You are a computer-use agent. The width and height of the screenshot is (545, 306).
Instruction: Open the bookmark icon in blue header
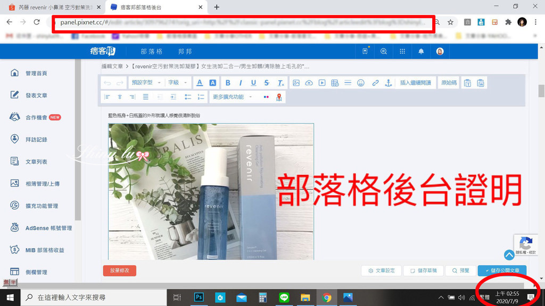click(x=365, y=52)
